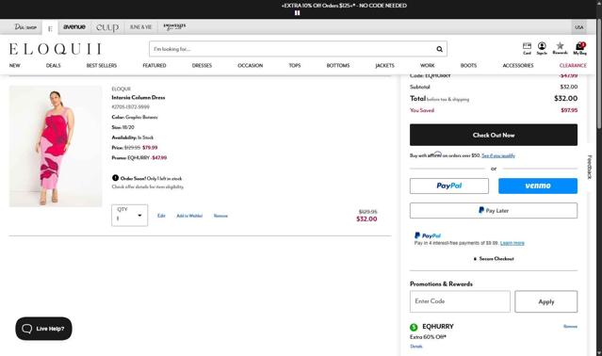Open the Intarsia Column Dress product image
This screenshot has height=356, width=602.
(x=56, y=146)
